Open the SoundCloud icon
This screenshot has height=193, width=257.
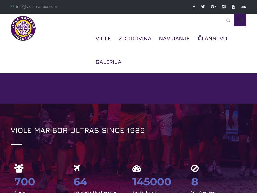(244, 7)
